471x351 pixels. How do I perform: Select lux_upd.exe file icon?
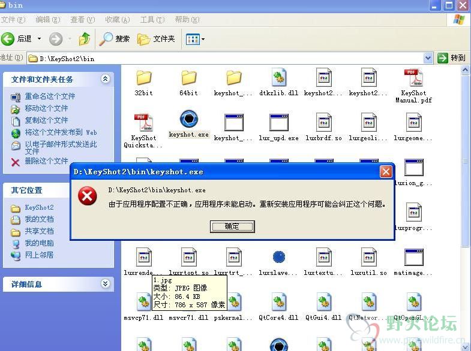279,122
